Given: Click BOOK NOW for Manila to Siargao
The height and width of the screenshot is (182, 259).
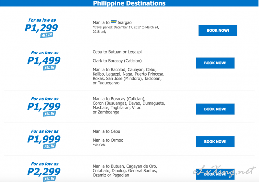Looking at the screenshot, I should point(218,30).
